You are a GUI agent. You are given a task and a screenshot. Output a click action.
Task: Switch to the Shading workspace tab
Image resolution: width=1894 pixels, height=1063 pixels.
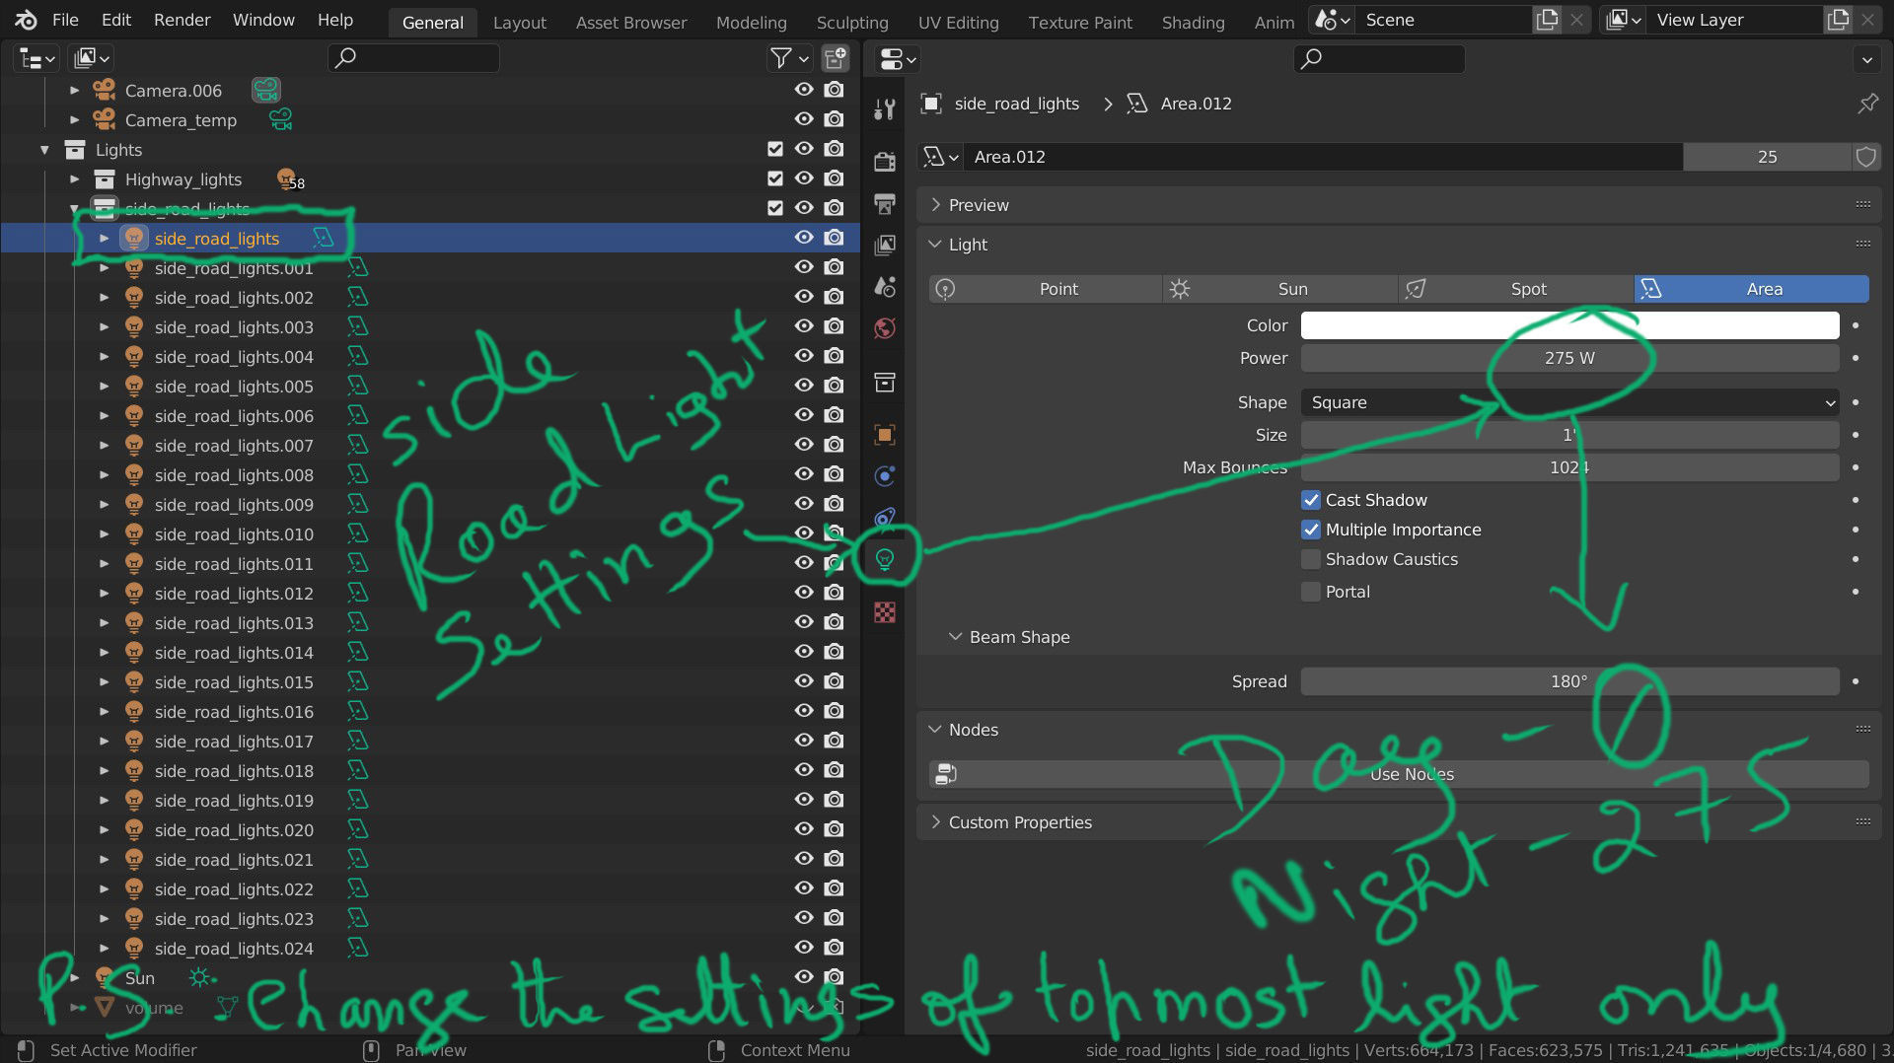(x=1193, y=22)
